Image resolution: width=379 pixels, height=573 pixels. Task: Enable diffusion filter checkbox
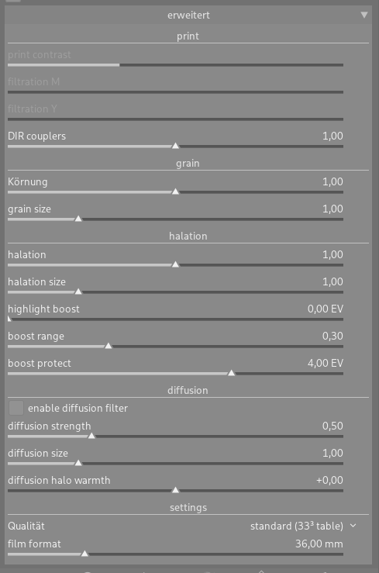point(16,408)
